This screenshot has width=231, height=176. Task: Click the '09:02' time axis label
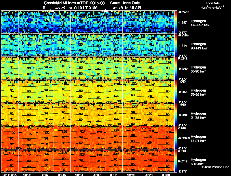pyautogui.click(x=96, y=175)
